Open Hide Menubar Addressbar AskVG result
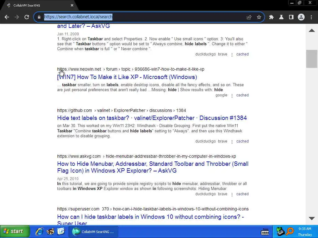 153,167
